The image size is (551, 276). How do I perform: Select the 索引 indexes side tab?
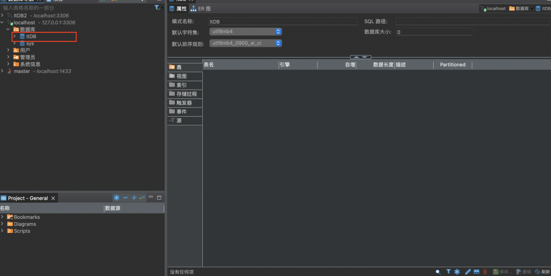click(185, 85)
